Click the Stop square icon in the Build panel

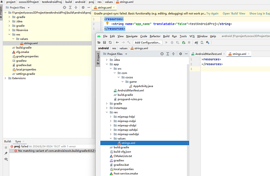point(6,148)
